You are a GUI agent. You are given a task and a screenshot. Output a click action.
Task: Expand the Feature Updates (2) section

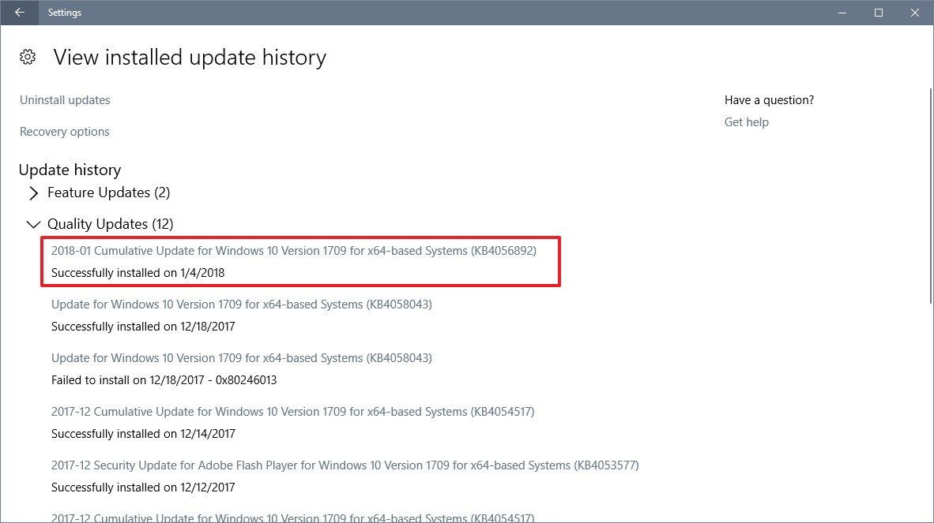click(x=33, y=192)
